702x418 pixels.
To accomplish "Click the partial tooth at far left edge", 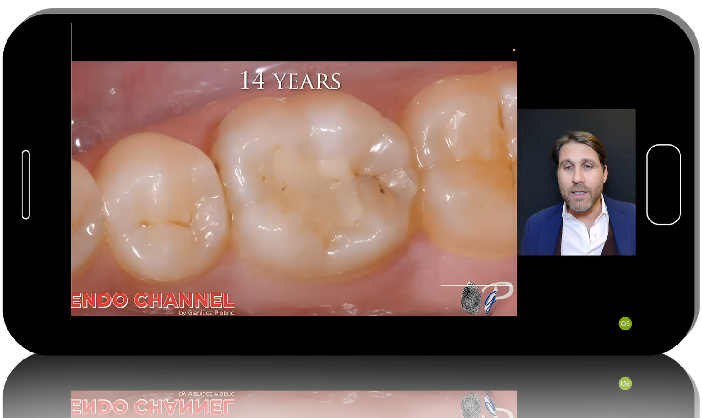I will (84, 215).
